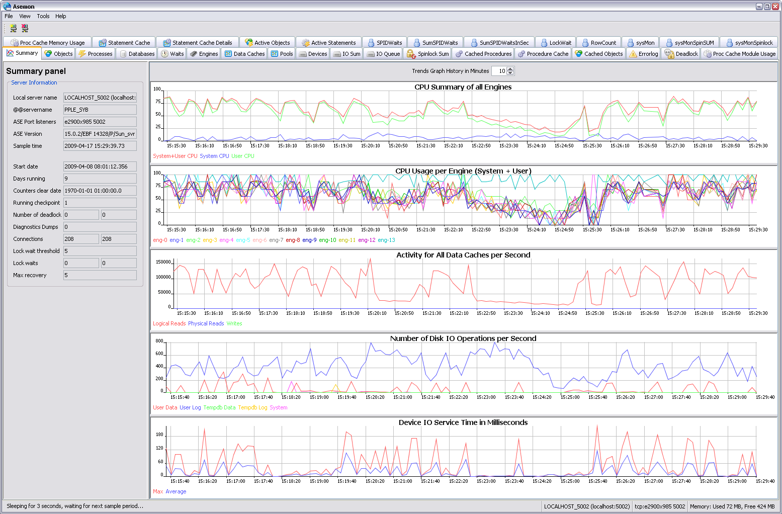The image size is (782, 514).
Task: Click the disconnect server icon with red X
Action: (25, 28)
